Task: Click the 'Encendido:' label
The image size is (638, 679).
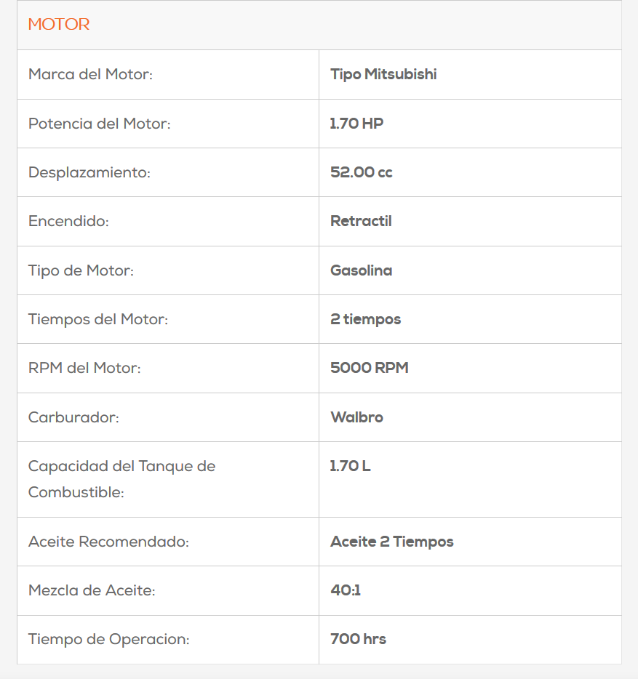Action: click(68, 221)
